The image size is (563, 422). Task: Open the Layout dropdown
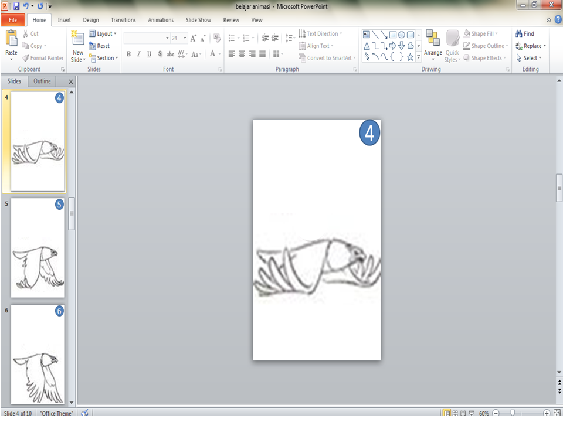tap(103, 34)
